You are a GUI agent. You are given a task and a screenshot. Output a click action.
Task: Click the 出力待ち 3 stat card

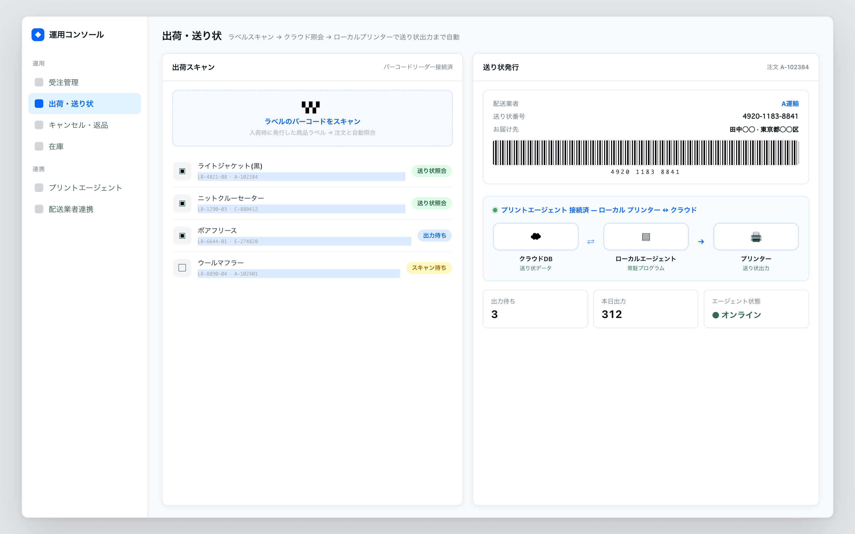click(x=535, y=309)
